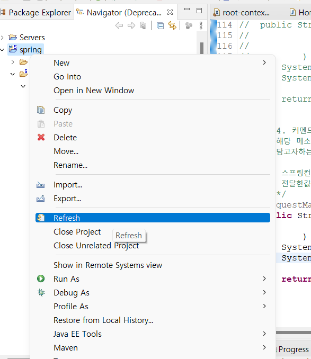Screen dimensions: 311x359
Task: Open the Run As submenu arrow
Action: click(264, 279)
